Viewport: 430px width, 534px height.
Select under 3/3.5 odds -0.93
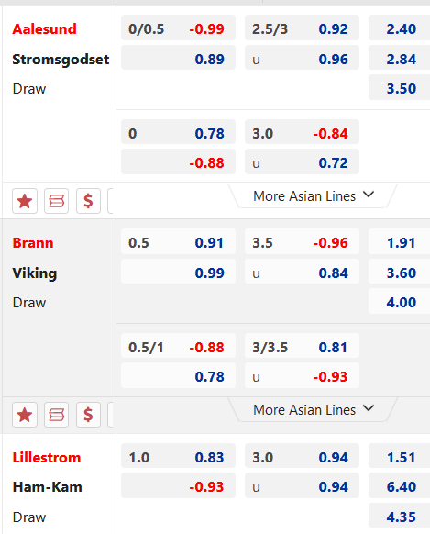click(x=302, y=375)
